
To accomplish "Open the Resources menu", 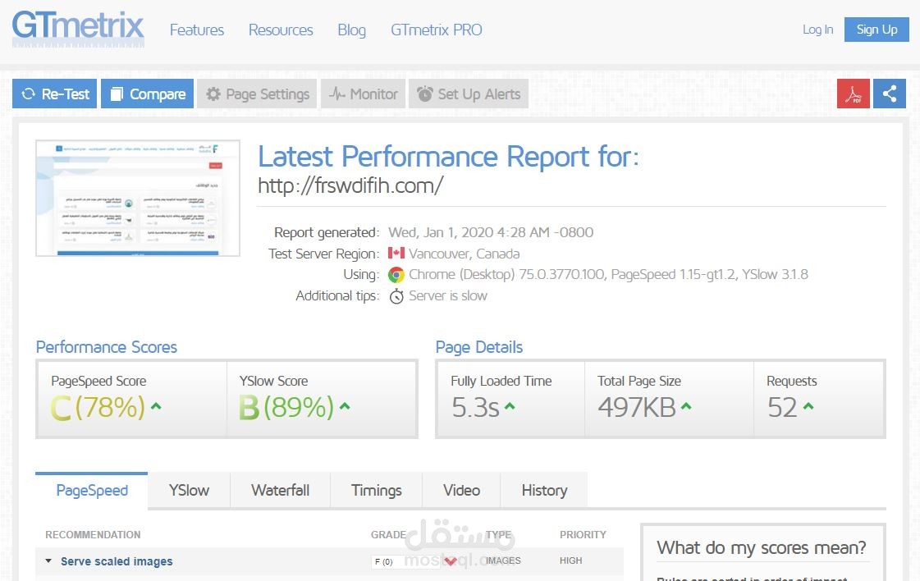I will 281,30.
